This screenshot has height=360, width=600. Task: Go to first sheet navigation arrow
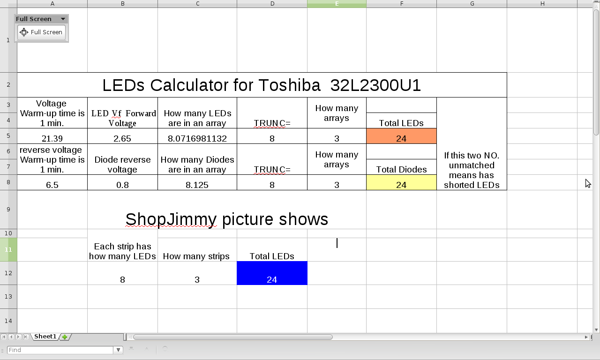(x=3, y=337)
